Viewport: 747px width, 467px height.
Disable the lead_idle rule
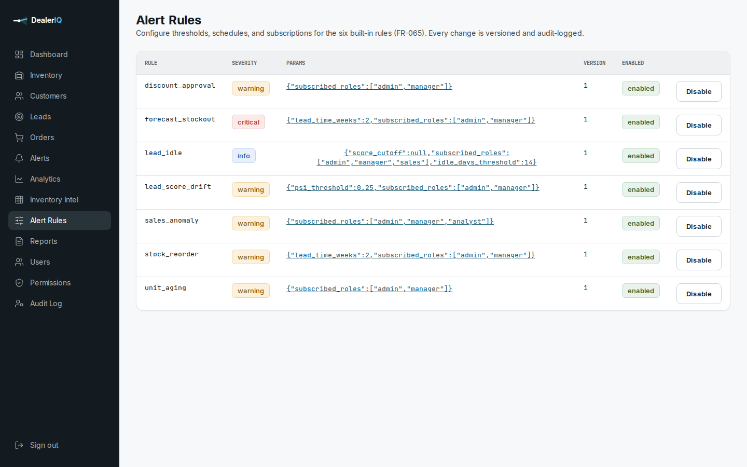point(699,159)
